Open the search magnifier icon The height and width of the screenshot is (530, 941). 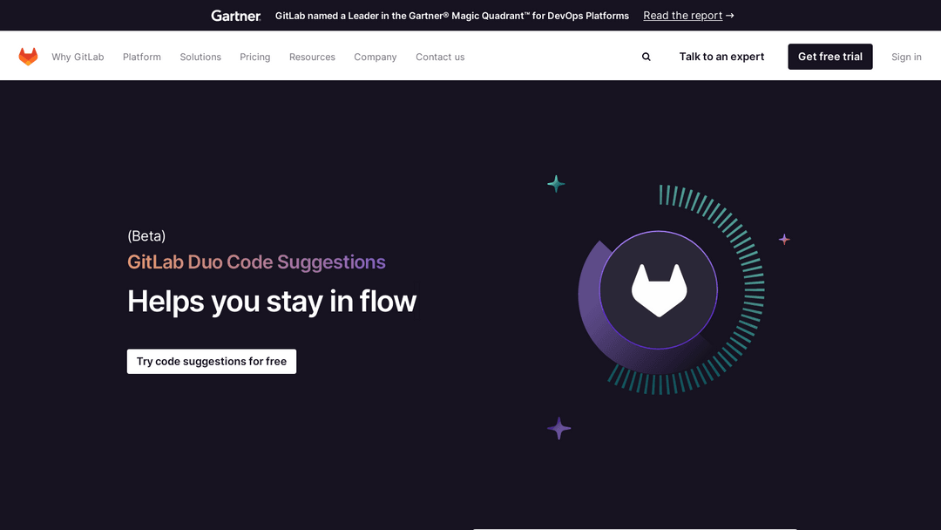click(647, 57)
